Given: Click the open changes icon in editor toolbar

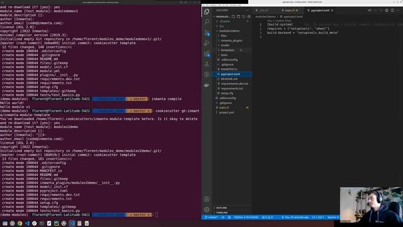Looking at the screenshot, I should pyautogui.click(x=370, y=10).
